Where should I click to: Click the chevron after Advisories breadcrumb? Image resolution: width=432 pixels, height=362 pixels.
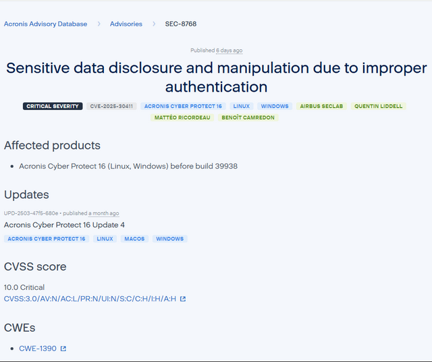(x=154, y=24)
